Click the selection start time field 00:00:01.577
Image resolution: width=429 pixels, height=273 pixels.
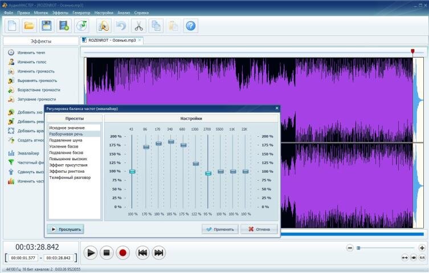(x=23, y=258)
